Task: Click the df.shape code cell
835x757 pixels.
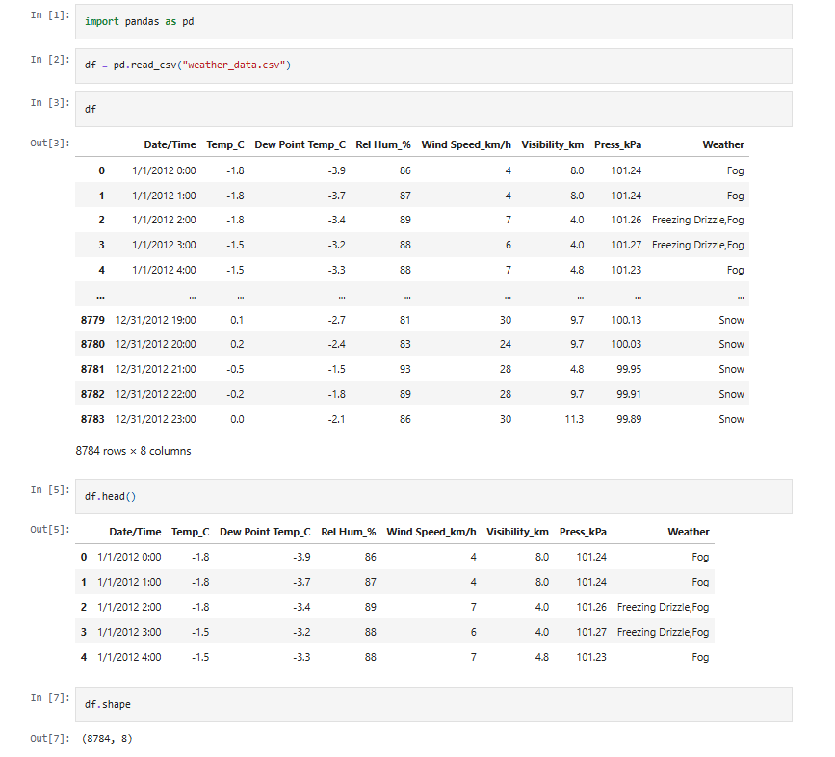Action: [x=433, y=704]
